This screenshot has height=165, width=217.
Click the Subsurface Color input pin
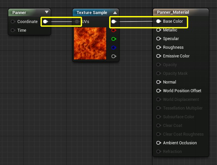tap(159, 117)
